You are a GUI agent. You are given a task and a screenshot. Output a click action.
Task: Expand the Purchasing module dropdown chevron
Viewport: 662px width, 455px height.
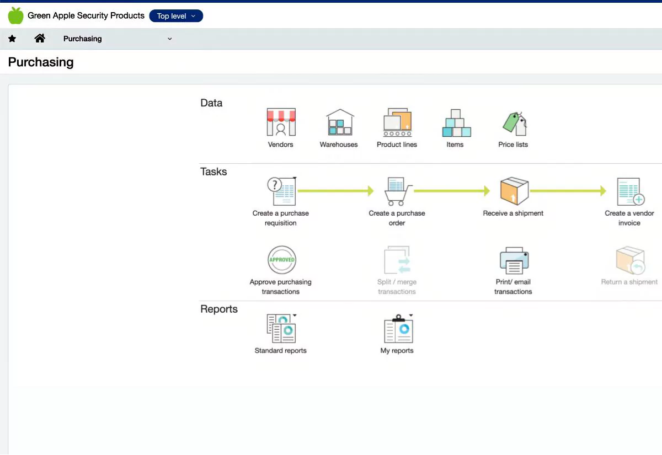169,39
